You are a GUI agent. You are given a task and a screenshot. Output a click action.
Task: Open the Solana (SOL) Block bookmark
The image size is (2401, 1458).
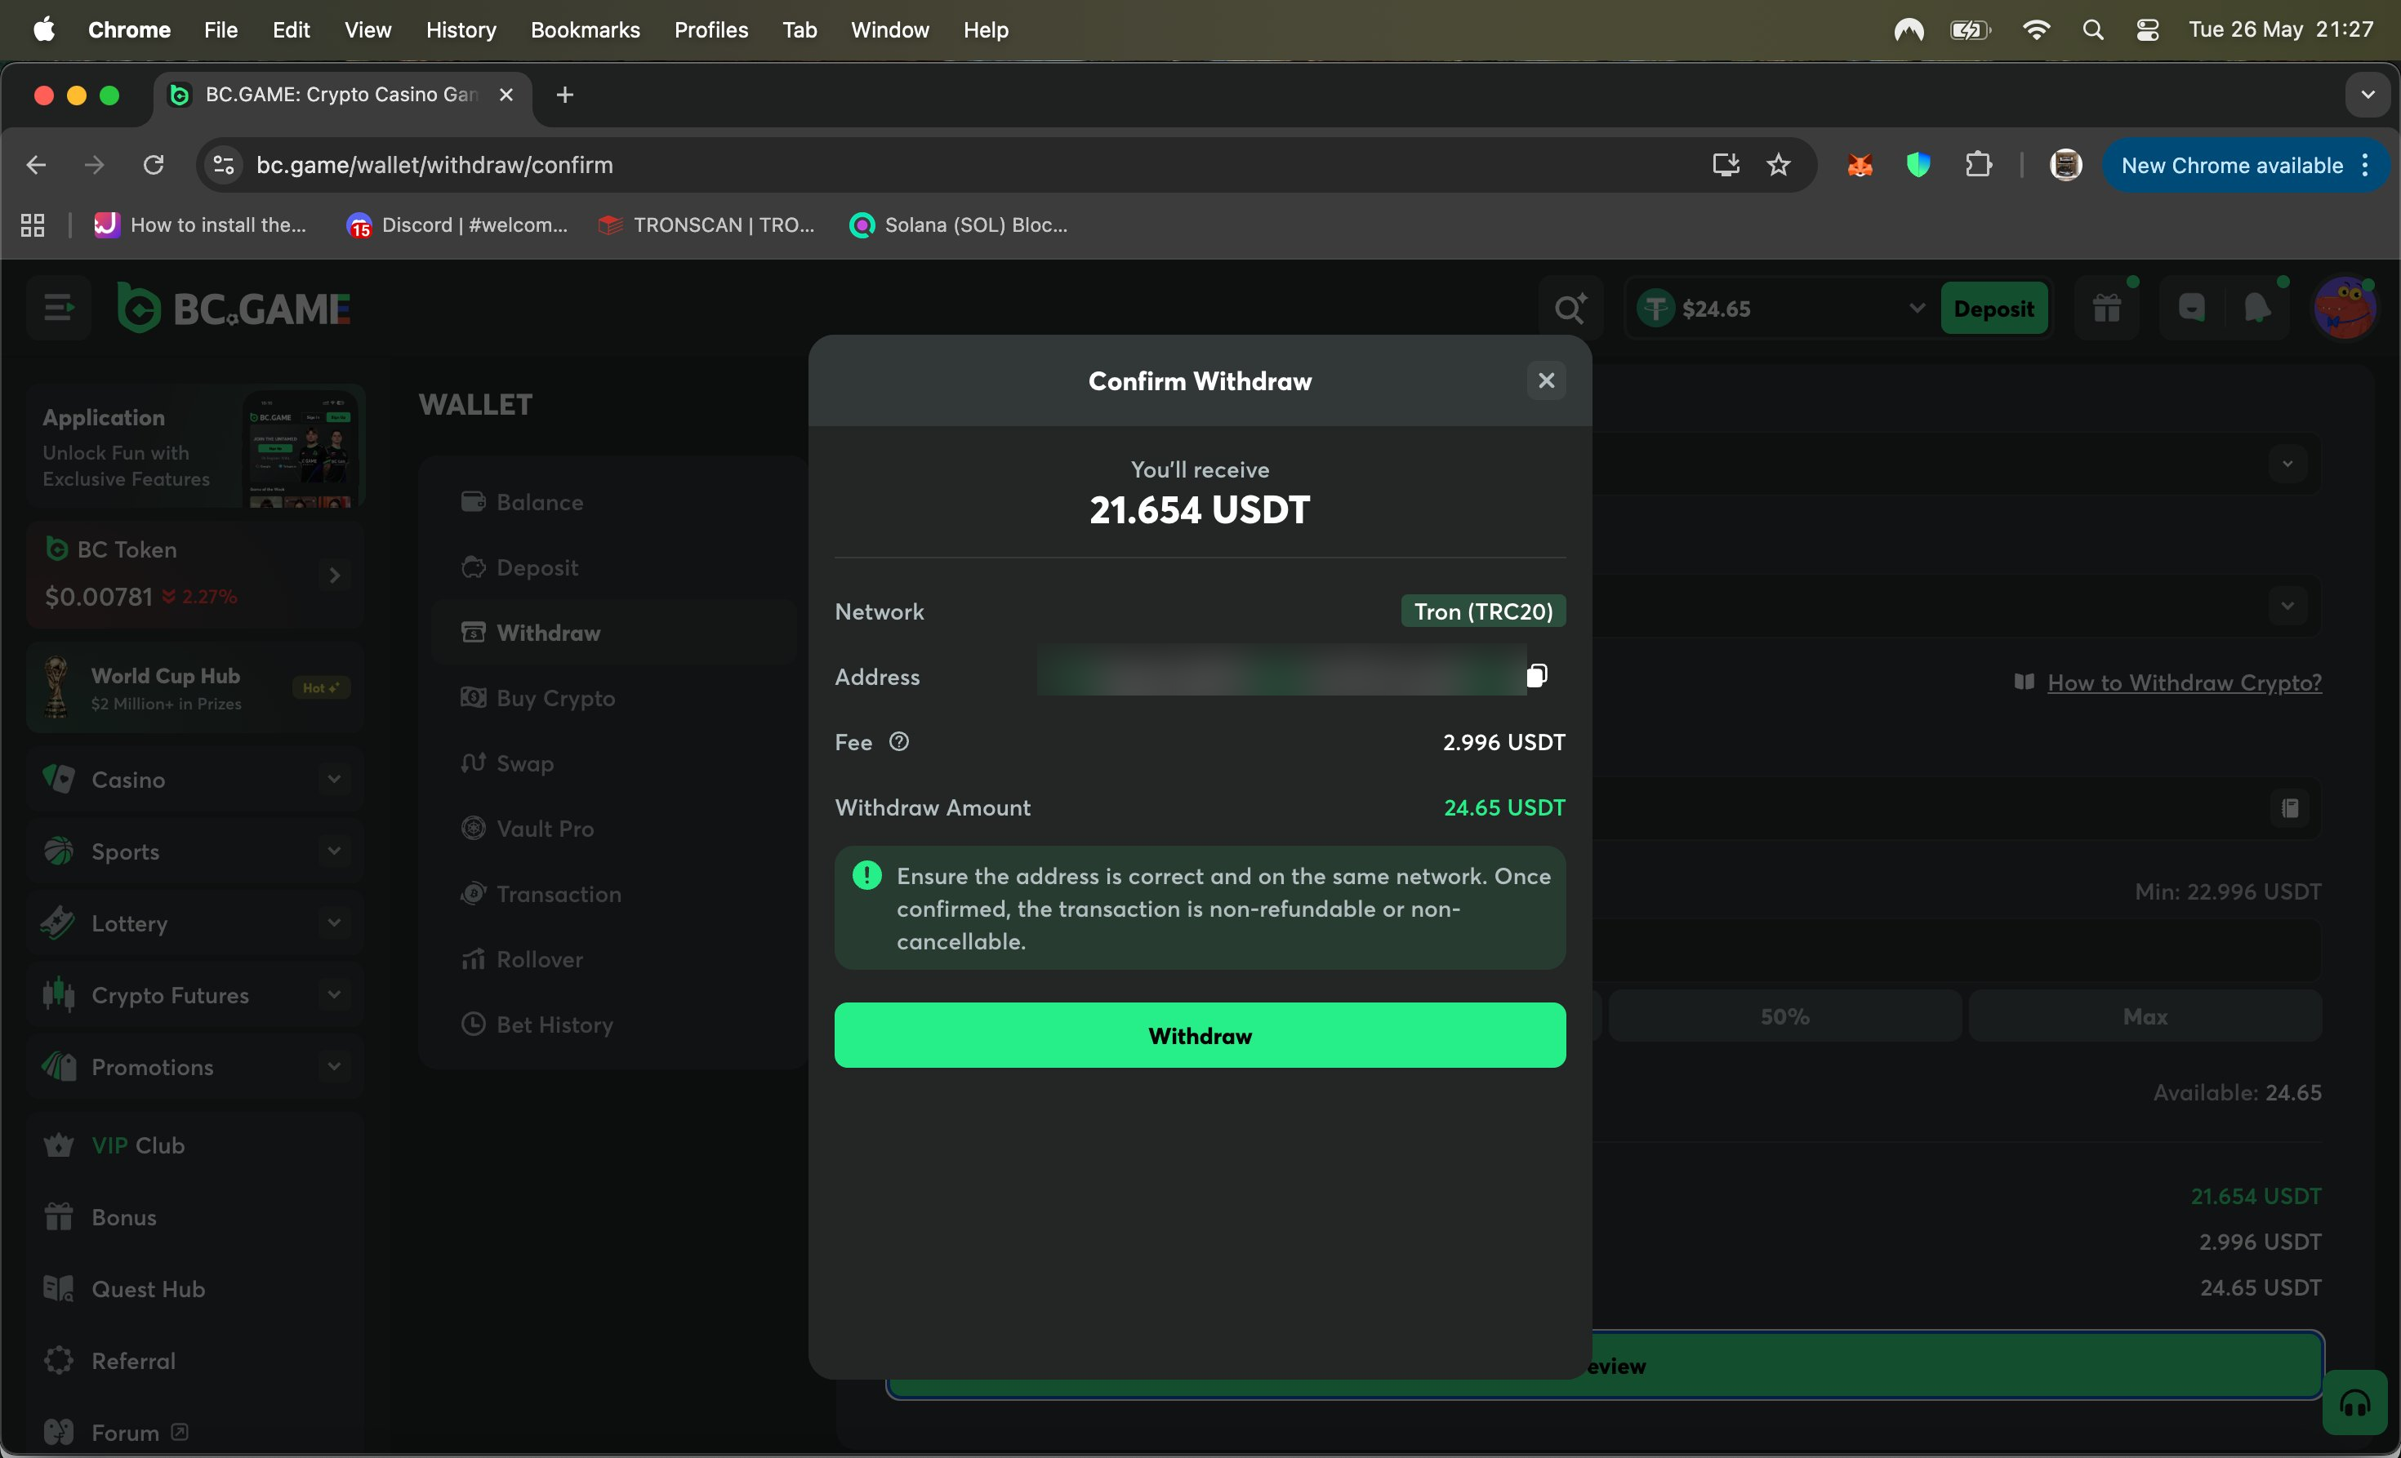tap(959, 225)
